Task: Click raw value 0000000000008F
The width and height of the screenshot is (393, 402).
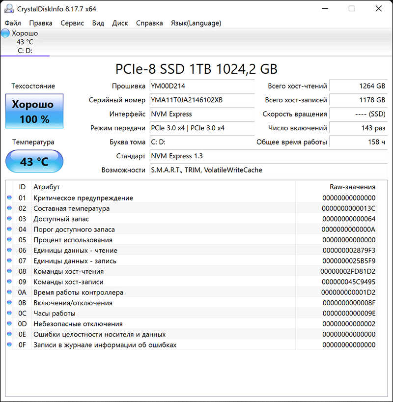Action: tap(349, 303)
